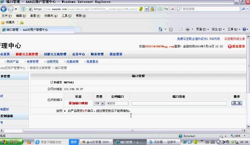Open the 文件 menu
This screenshot has height=145, width=250.
[x=6, y=16]
